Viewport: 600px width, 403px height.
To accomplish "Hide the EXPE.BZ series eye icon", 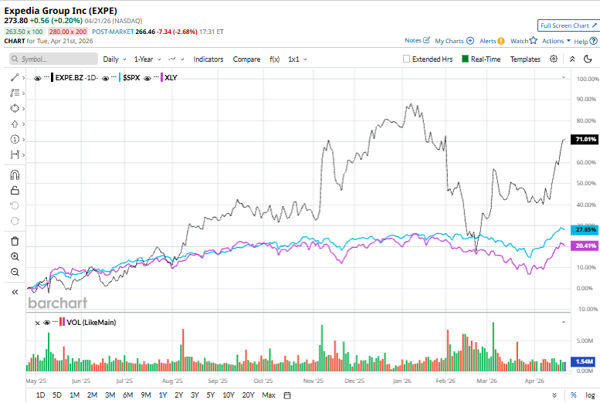I will click(x=38, y=78).
